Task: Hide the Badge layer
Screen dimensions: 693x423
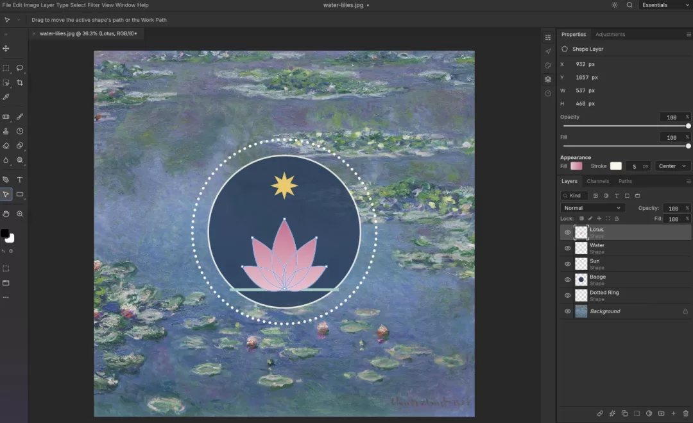Action: 567,280
